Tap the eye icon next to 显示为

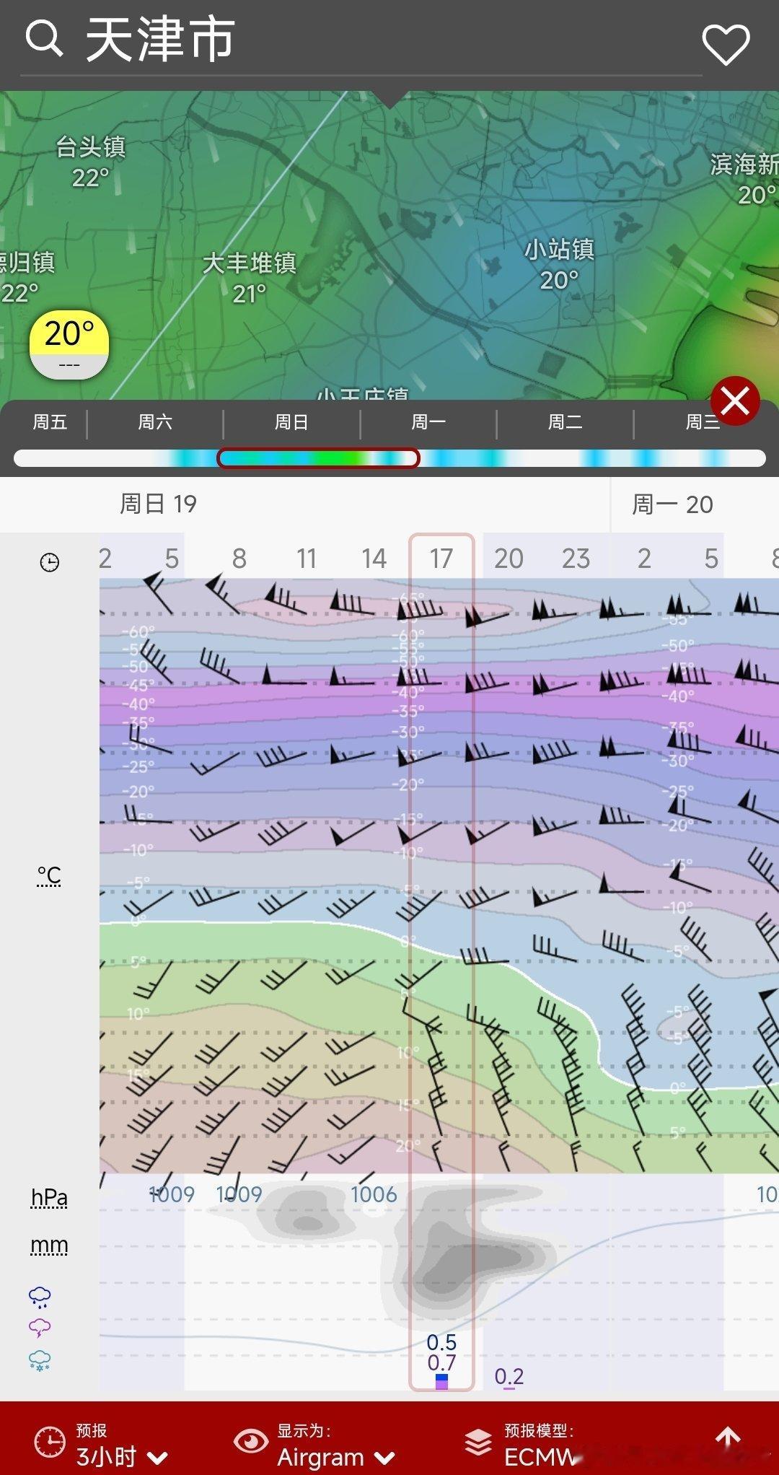[x=250, y=1441]
